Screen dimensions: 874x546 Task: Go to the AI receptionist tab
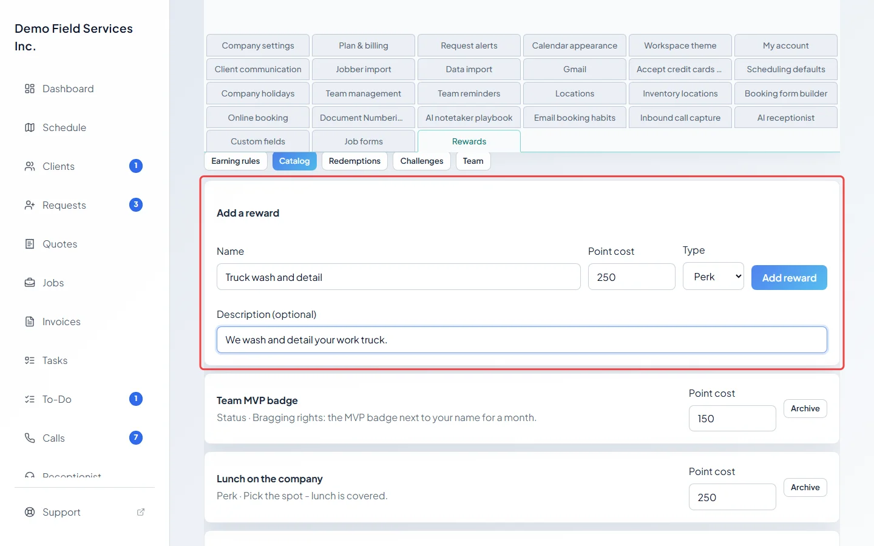pos(786,118)
